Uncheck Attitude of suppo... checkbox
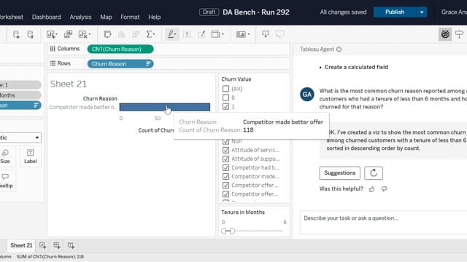The width and height of the screenshot is (467, 262). [225, 159]
